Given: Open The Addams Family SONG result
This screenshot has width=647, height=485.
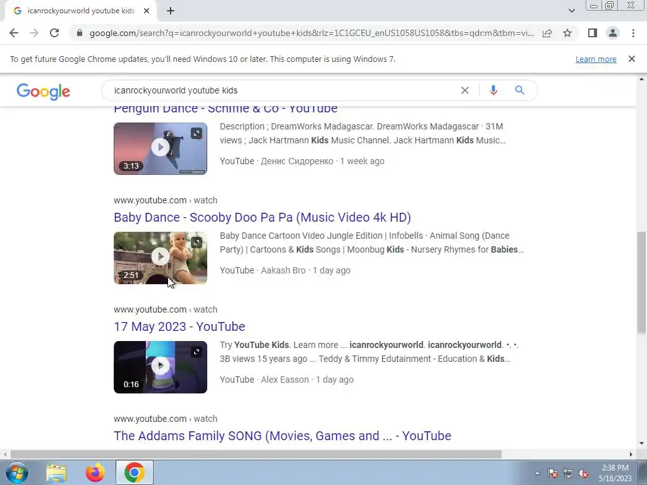Looking at the screenshot, I should (282, 436).
